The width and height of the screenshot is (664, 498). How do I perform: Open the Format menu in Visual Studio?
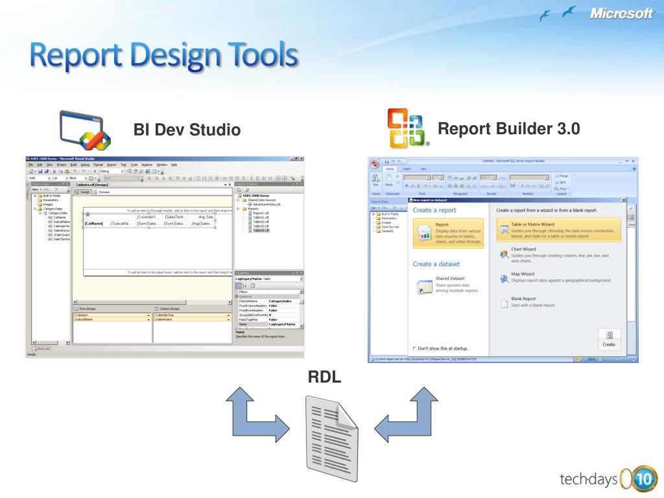99,165
